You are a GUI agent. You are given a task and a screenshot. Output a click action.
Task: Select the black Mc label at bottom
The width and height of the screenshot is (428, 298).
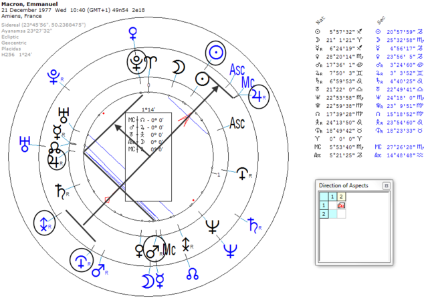point(169,249)
